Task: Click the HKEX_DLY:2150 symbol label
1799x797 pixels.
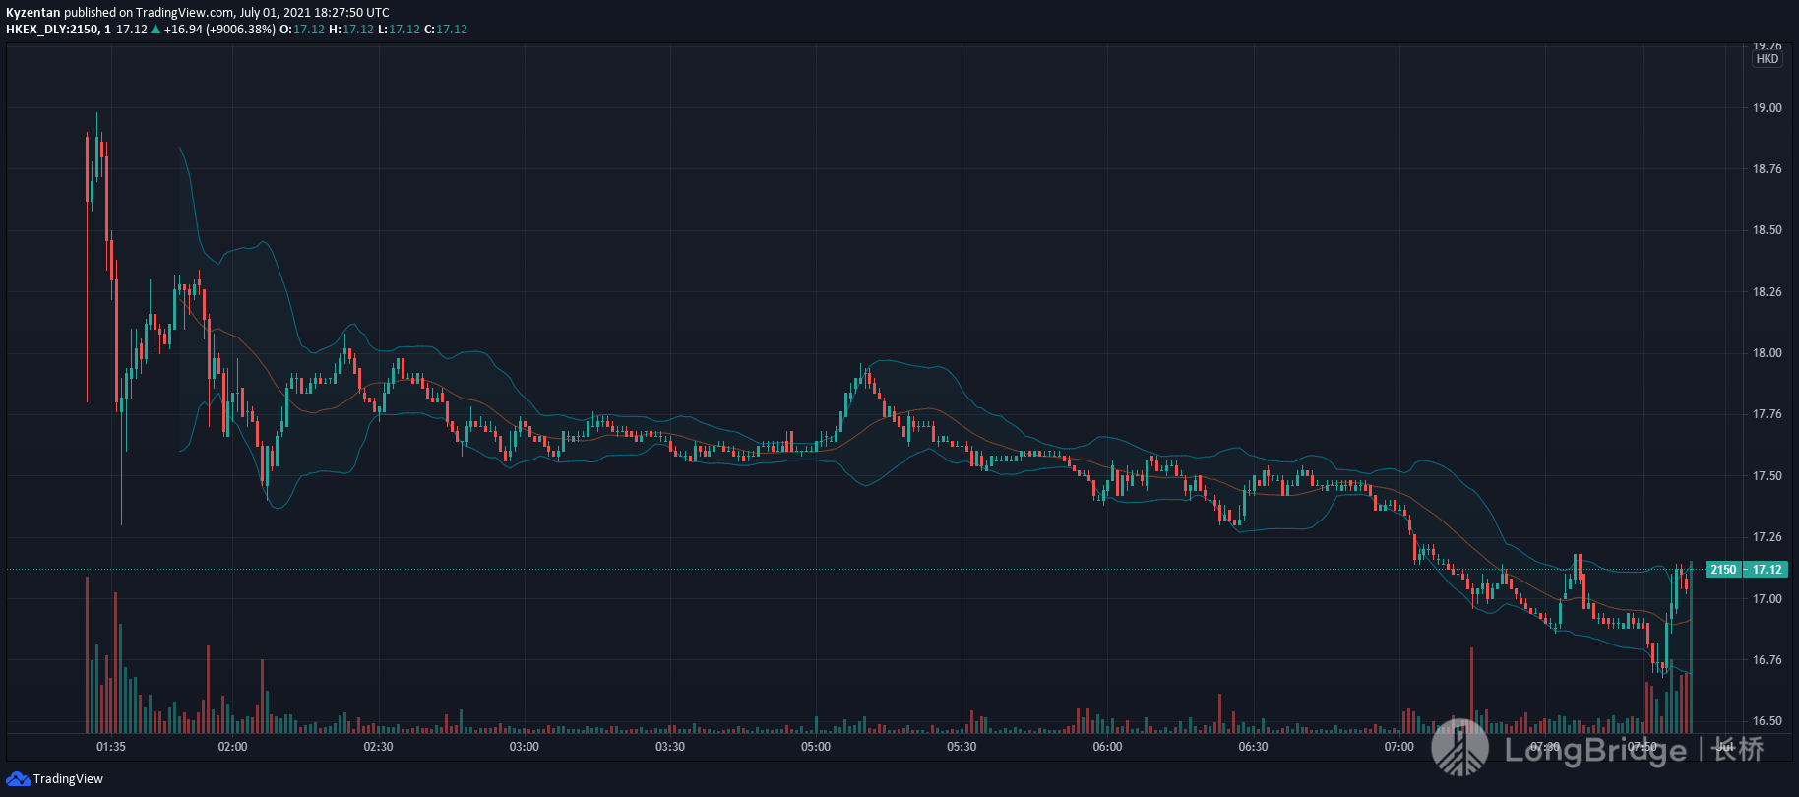Action: [x=52, y=30]
